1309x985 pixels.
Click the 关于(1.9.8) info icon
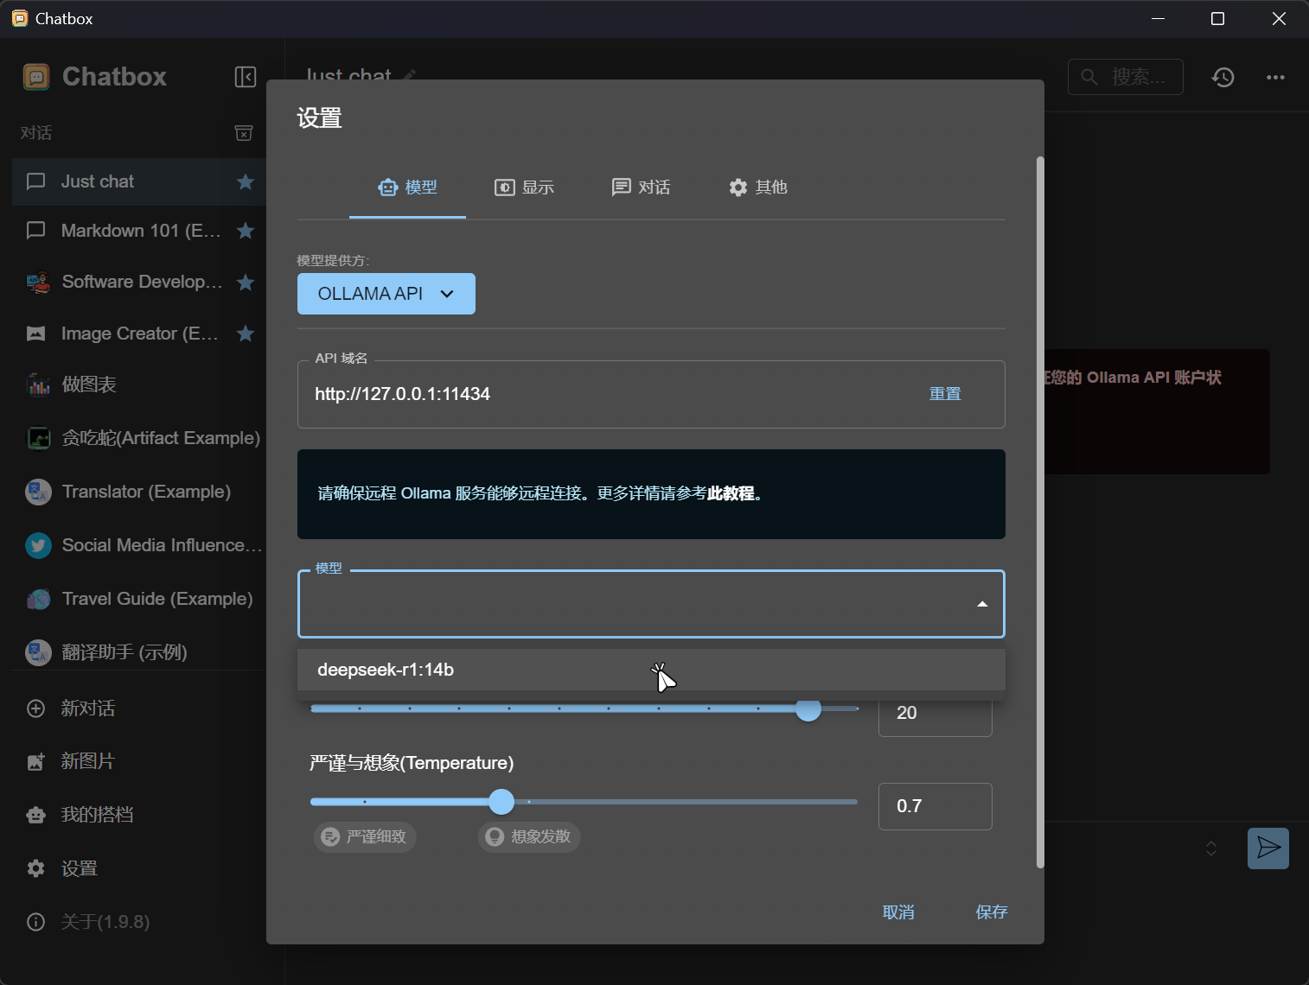[x=35, y=922]
